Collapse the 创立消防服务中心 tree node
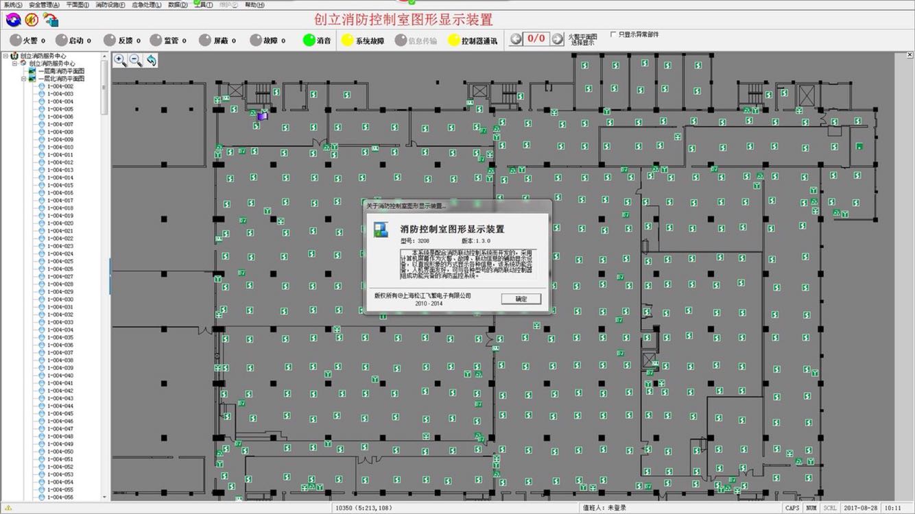This screenshot has width=915, height=514. tap(14, 64)
